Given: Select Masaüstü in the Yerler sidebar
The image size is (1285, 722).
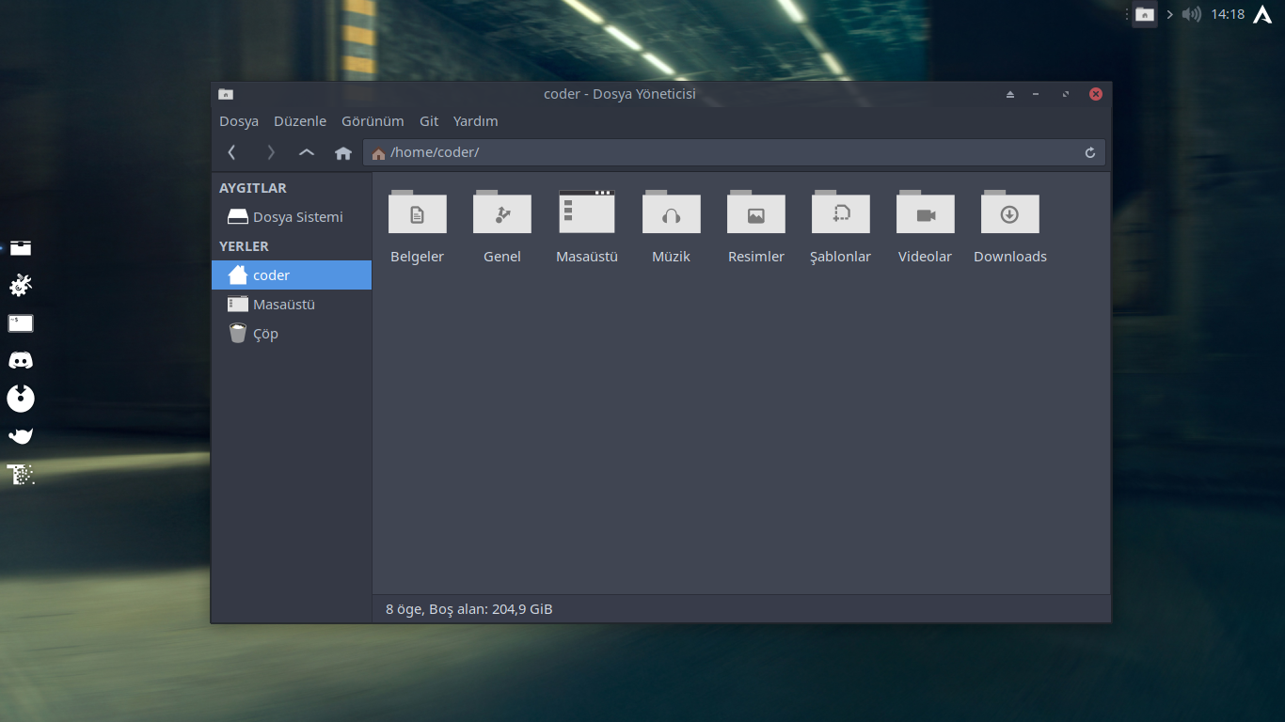Looking at the screenshot, I should tap(282, 305).
